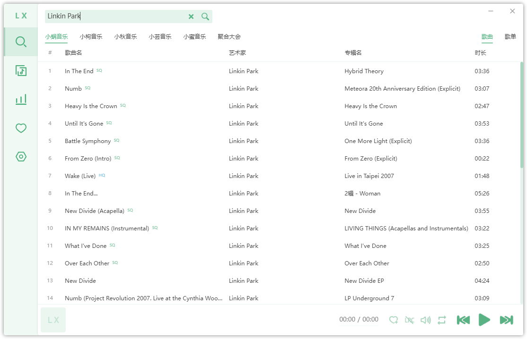The width and height of the screenshot is (527, 339).
Task: Clear the search box text
Action: click(191, 17)
